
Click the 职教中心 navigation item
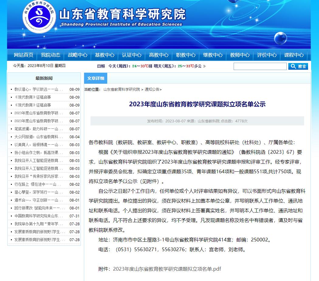coord(186,55)
